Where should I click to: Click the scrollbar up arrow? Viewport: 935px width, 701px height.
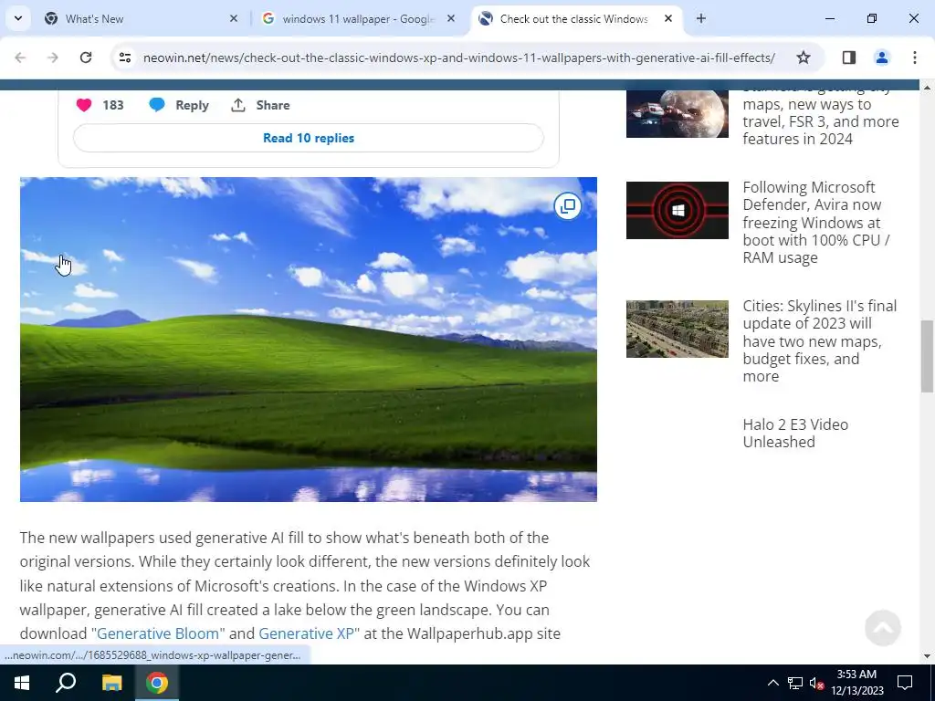click(927, 88)
